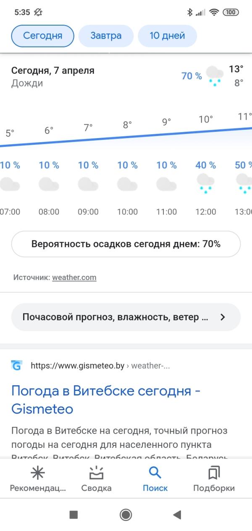
Task: Tap the rain cloud icon at 12:00
Action: pos(205,184)
